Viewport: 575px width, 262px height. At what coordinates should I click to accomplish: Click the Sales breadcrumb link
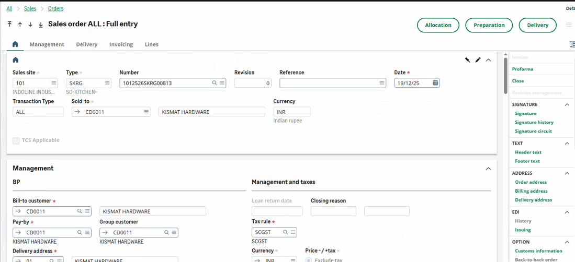coord(30,8)
